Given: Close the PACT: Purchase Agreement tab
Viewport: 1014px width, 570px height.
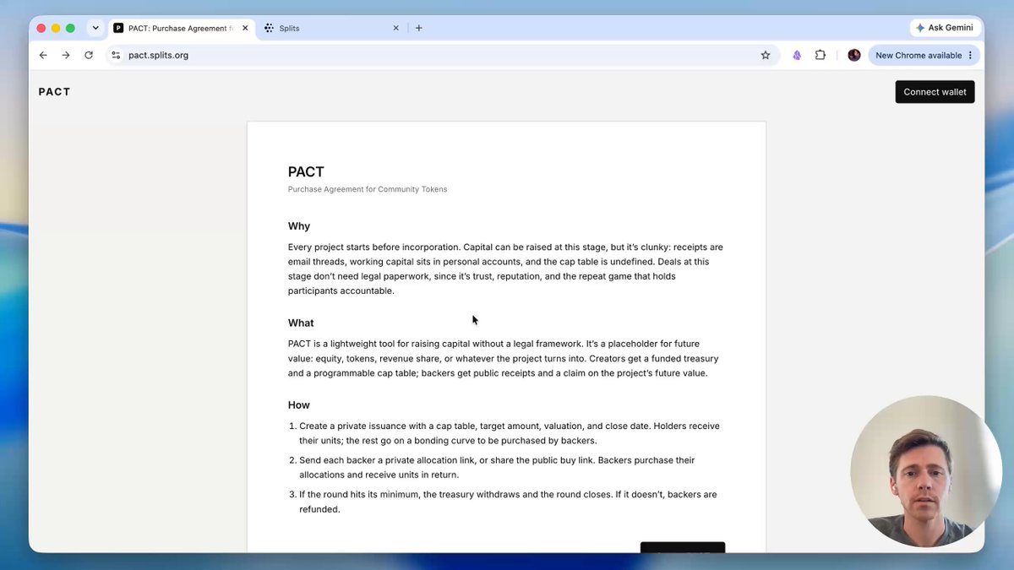Looking at the screenshot, I should pyautogui.click(x=246, y=28).
